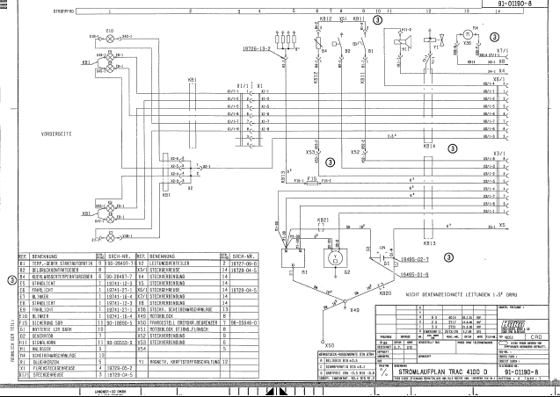Image resolution: width=560 pixels, height=397 pixels.
Task: Click the circled 3 beside X53
Action: tap(331, 162)
